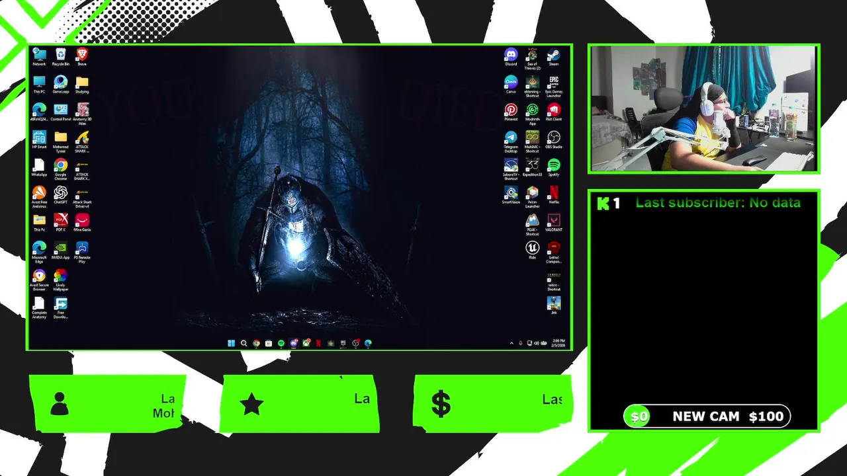
Task: Launch the PEAK shortcut on desktop
Action: [533, 225]
